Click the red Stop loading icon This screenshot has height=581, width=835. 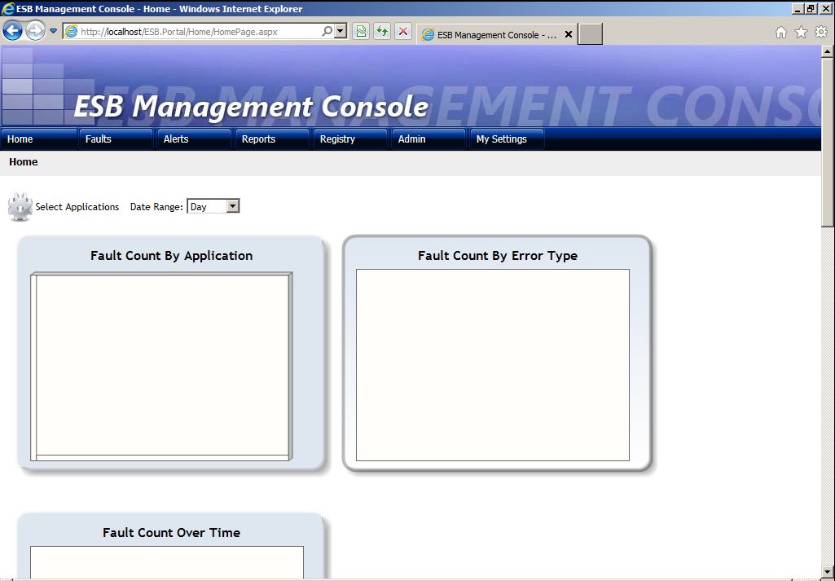pos(403,31)
